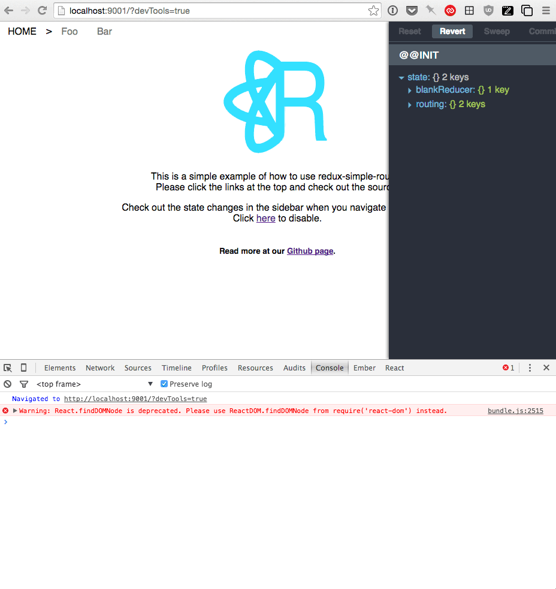Viewport: 556px width, 589px height.
Task: Click the pin extension icon
Action: [431, 11]
